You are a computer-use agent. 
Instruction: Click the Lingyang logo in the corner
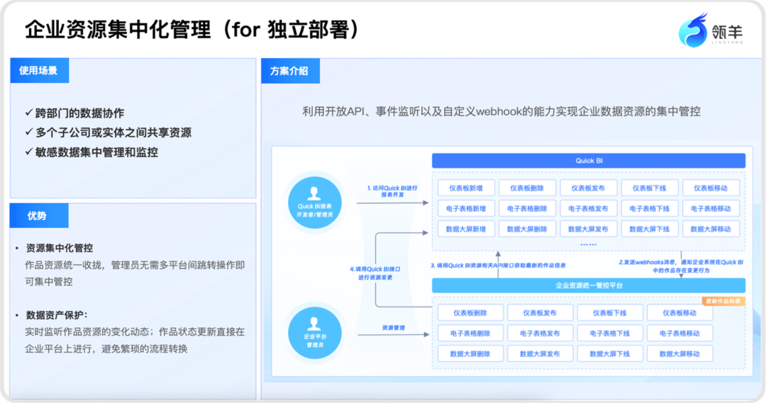[x=711, y=30]
